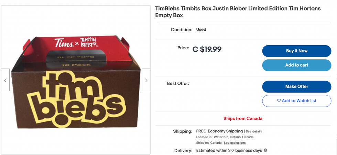Click the C $19.99 price
337x155 pixels.
coord(207,49)
